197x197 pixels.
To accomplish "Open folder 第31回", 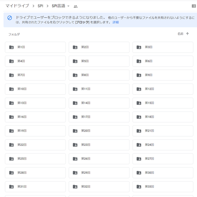I will (x=35, y=187).
